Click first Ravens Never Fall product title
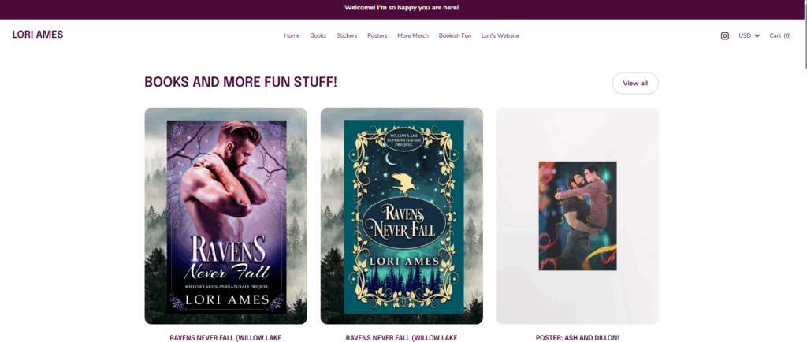 coord(225,337)
